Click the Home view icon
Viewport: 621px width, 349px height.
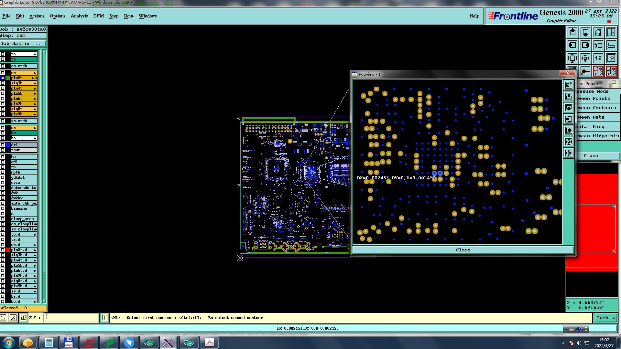[x=598, y=33]
